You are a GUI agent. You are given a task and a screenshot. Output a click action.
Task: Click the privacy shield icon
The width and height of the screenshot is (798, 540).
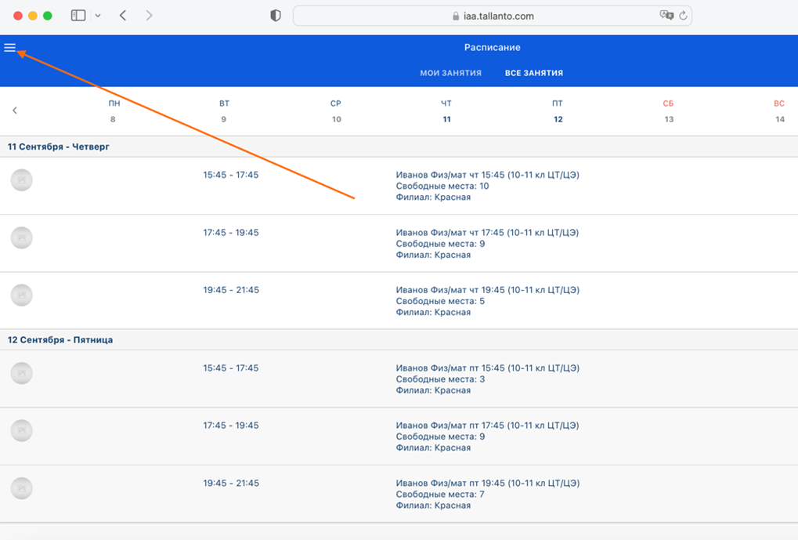coord(276,16)
